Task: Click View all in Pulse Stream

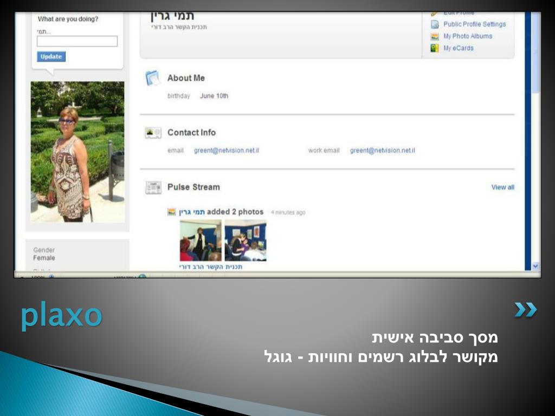Action: pyautogui.click(x=502, y=187)
